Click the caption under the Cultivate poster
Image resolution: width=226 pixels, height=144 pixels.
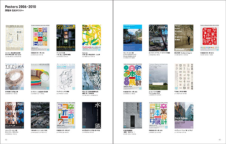(92, 55)
